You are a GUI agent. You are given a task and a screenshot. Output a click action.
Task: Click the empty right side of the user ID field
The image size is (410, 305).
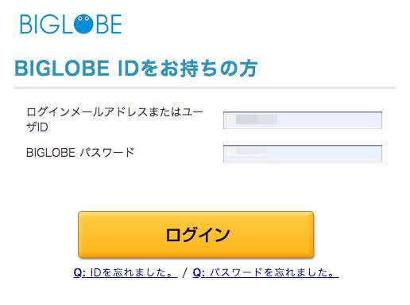331,120
